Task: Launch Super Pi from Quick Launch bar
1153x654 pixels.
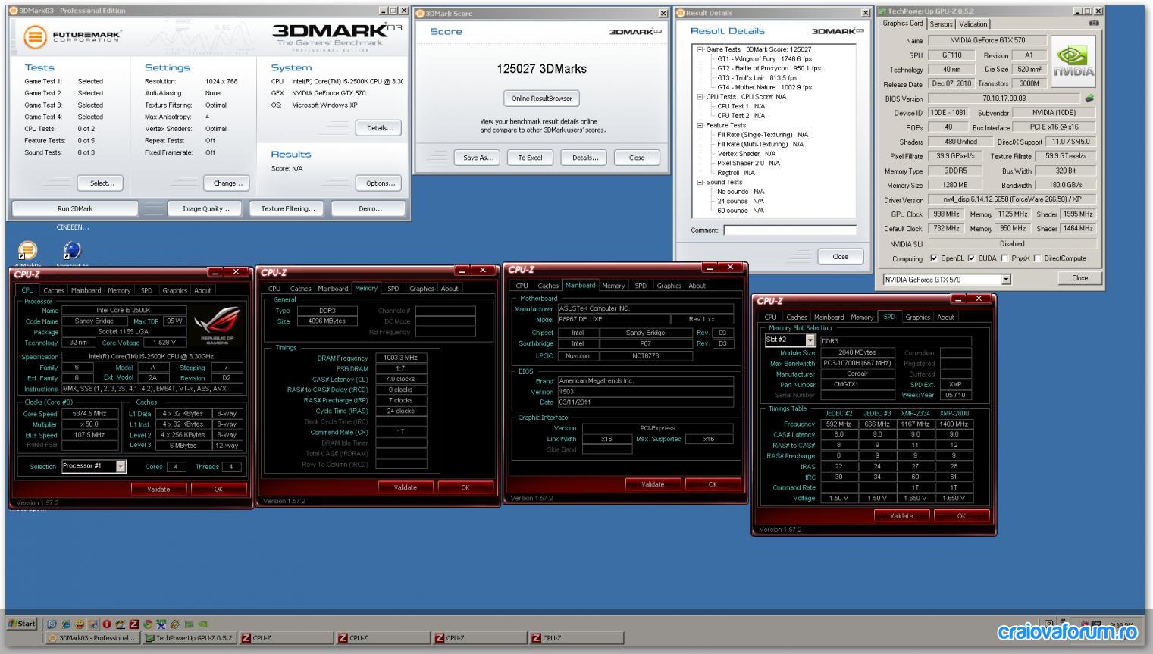Action: (161, 624)
